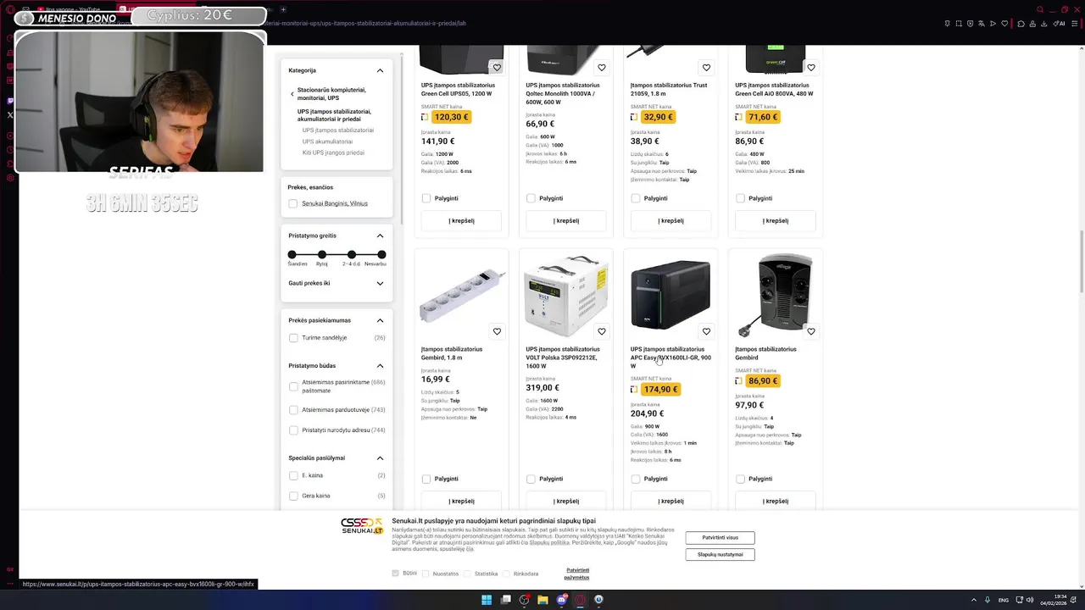Check Atsiėmimas parduotuvėje option
This screenshot has width=1085, height=610.
point(293,410)
